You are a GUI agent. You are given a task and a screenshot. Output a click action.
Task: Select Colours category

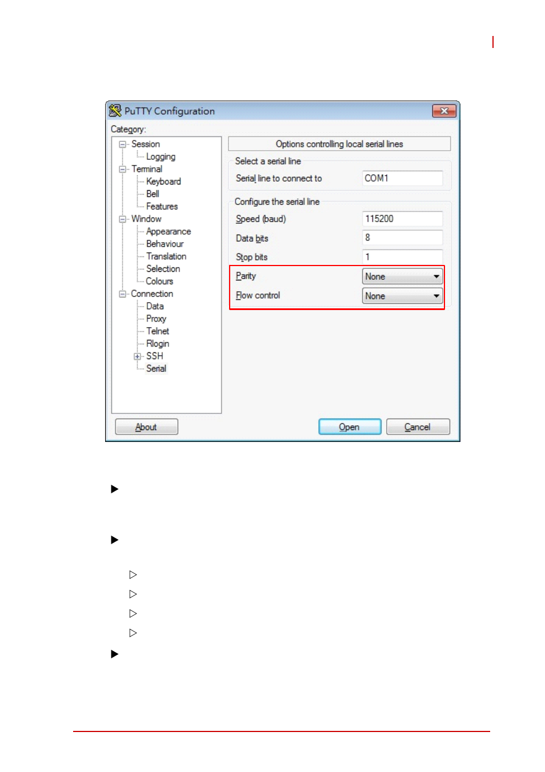coord(159,282)
